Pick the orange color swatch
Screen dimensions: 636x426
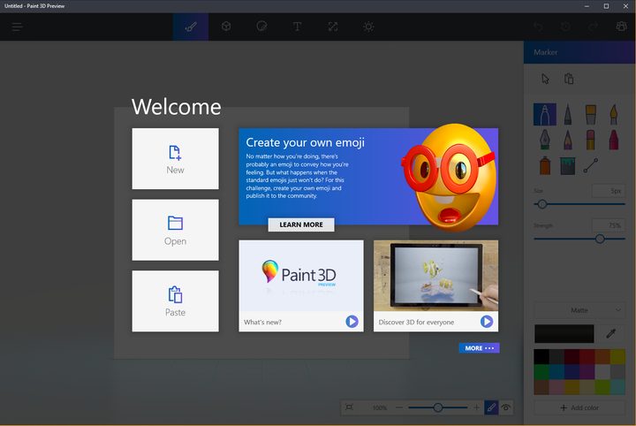602,357
